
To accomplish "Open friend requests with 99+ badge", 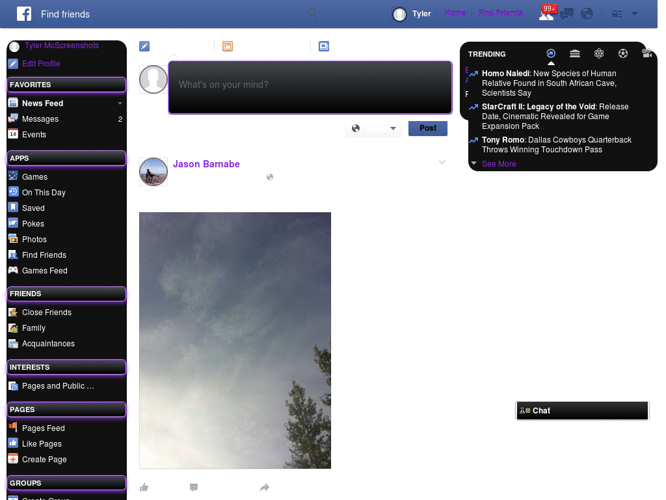I will 546,14.
